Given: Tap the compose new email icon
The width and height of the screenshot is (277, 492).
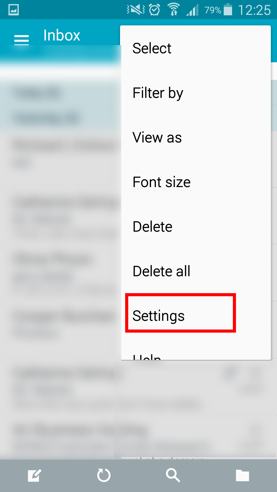Looking at the screenshot, I should (35, 476).
